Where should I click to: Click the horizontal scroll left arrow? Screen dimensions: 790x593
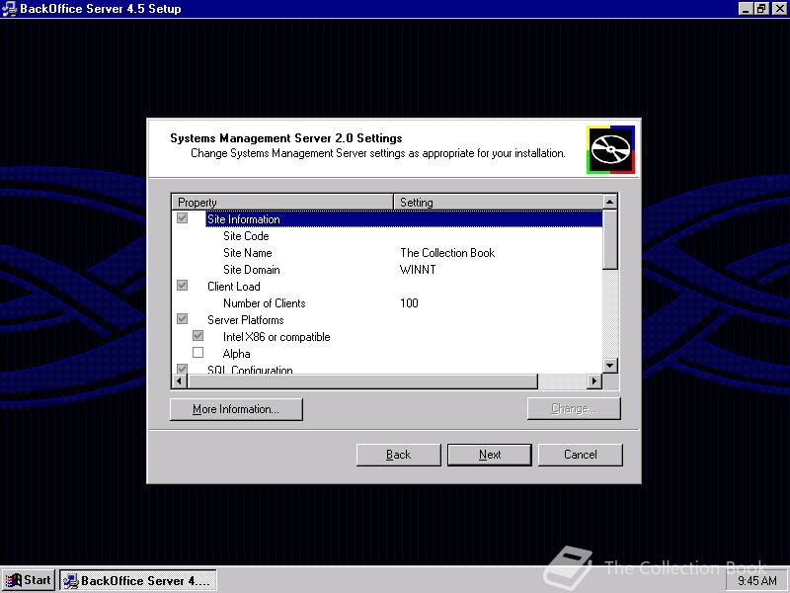tap(180, 381)
